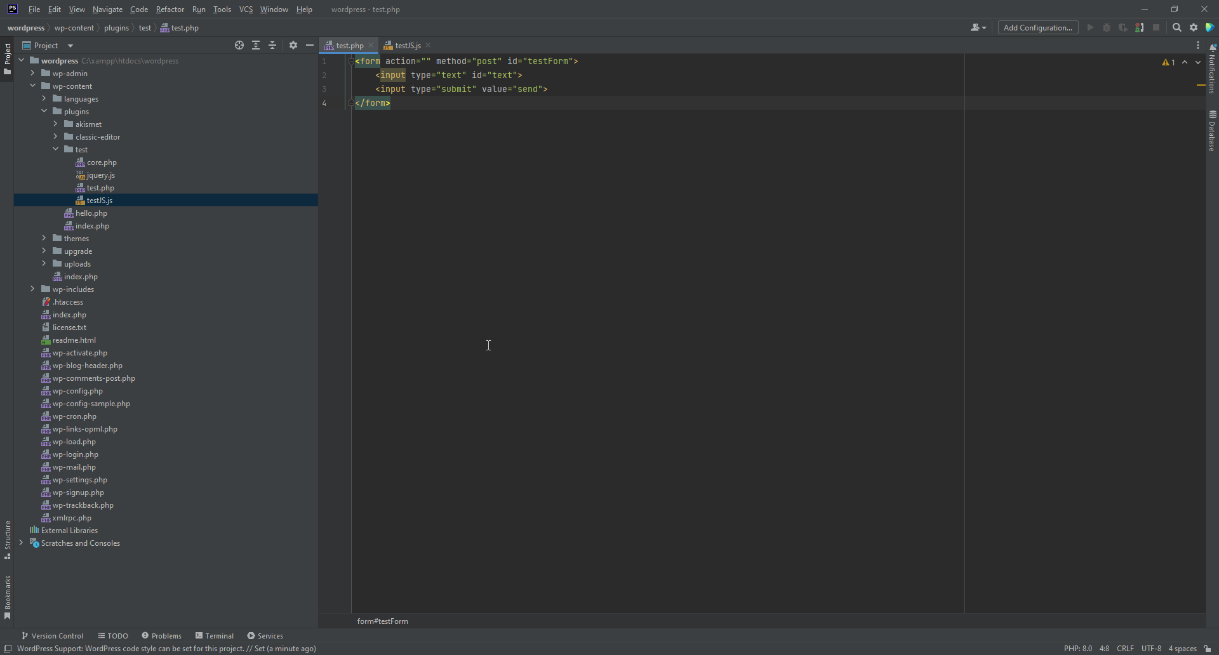Image resolution: width=1219 pixels, height=655 pixels.
Task: Go to next highlighted error arrow
Action: click(1198, 62)
